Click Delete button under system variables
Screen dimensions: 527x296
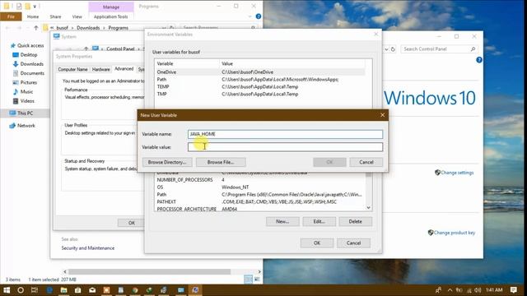(355, 221)
